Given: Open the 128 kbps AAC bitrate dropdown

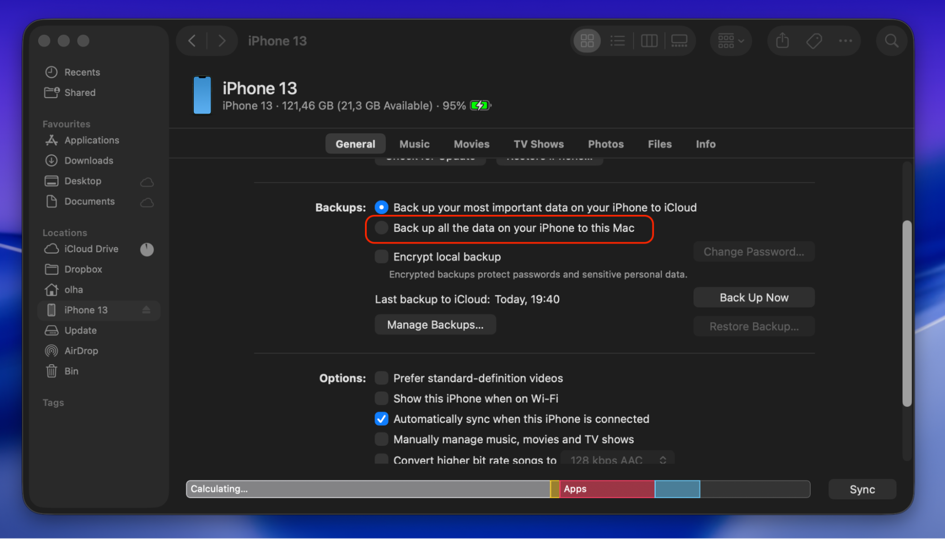Looking at the screenshot, I should [617, 458].
